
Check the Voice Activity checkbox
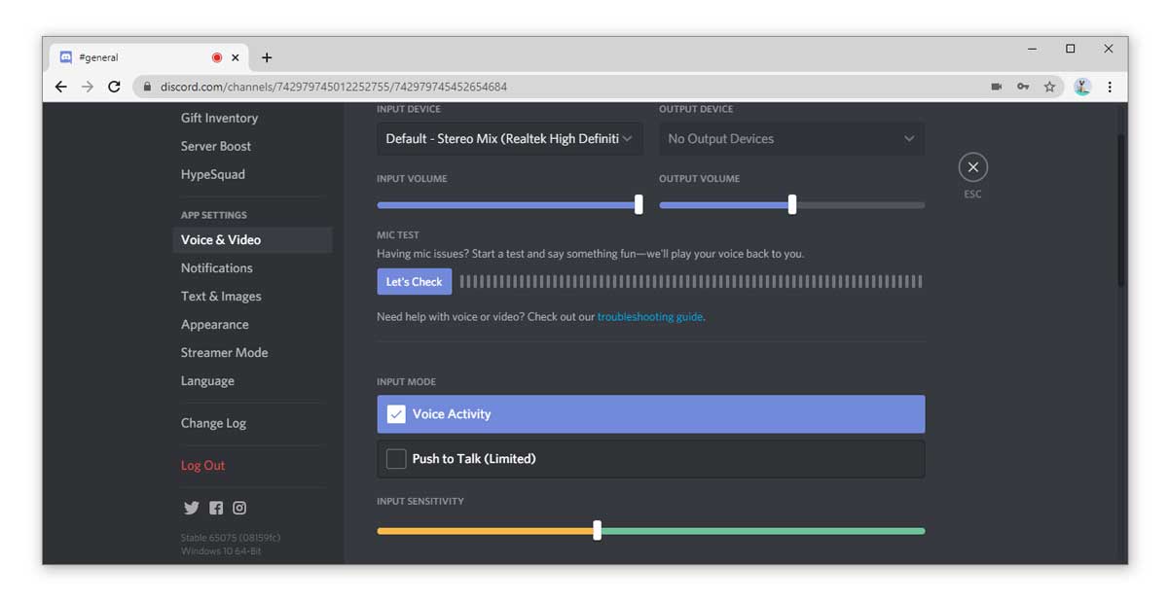(396, 414)
